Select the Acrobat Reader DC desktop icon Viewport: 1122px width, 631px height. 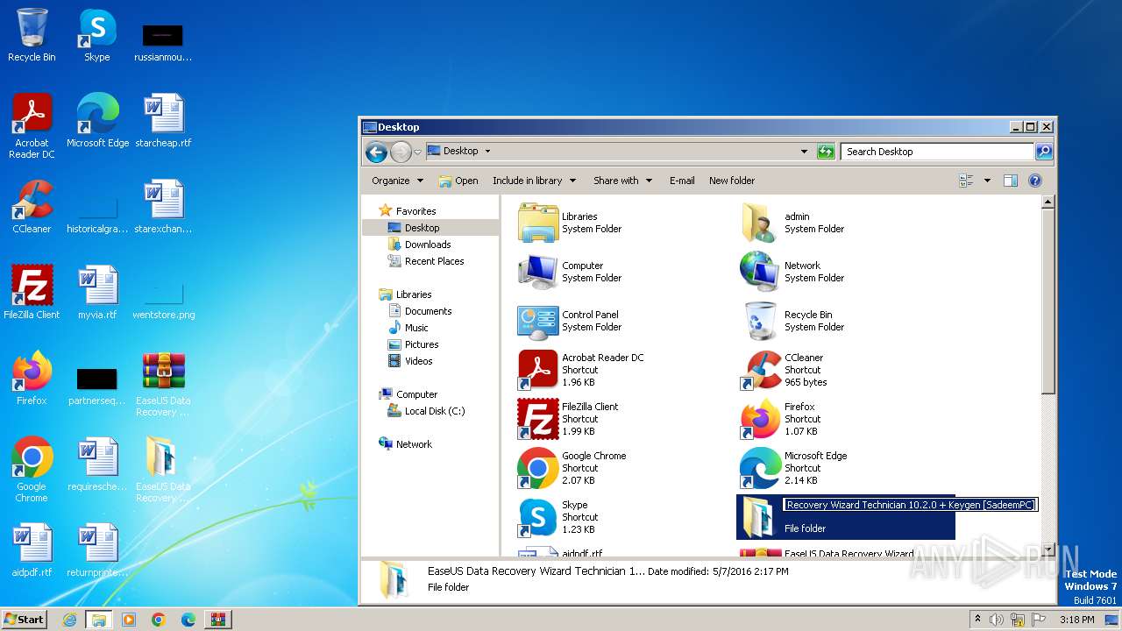click(x=32, y=126)
